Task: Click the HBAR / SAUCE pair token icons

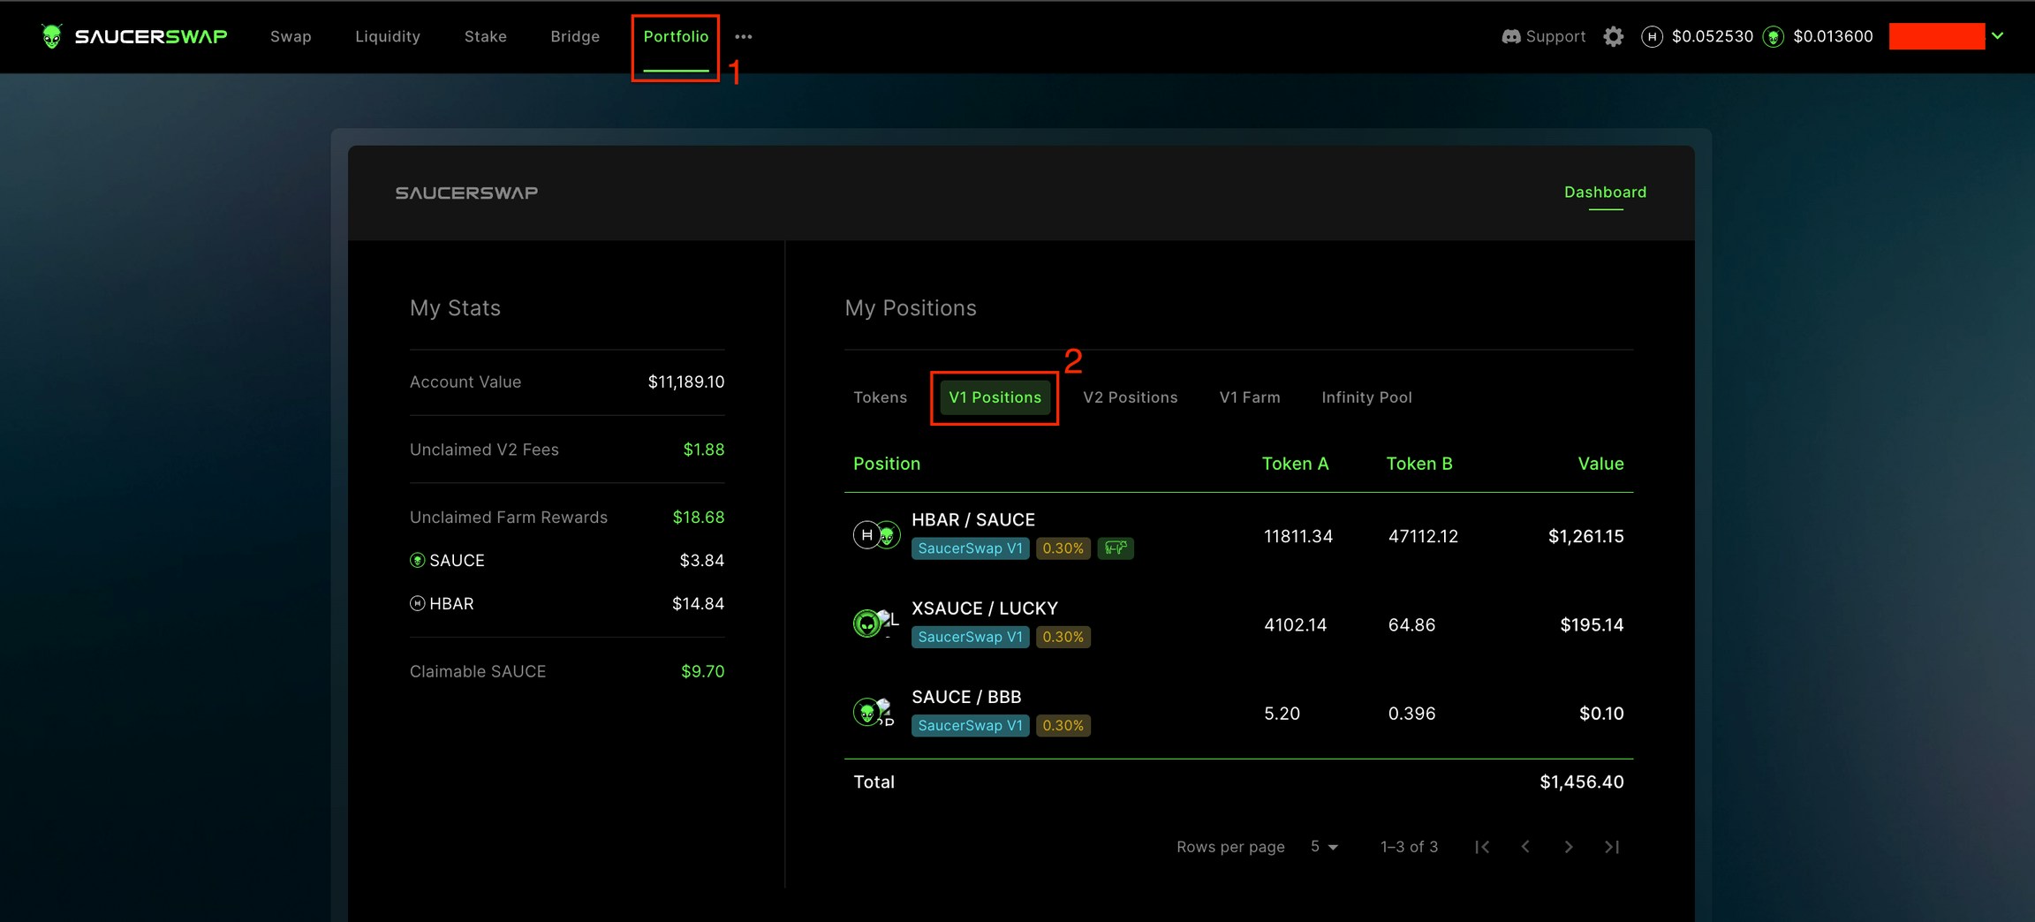Action: tap(876, 535)
